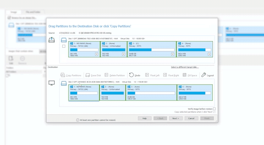Screen dimensions: 264x145
Task: Click '149.37 GB' size on destination partition 3
Action: pyautogui.click(x=132, y=99)
